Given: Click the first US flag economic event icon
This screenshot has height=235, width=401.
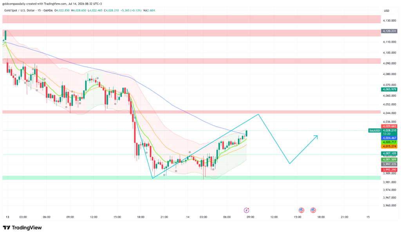Looking at the screenshot, I should [x=301, y=210].
